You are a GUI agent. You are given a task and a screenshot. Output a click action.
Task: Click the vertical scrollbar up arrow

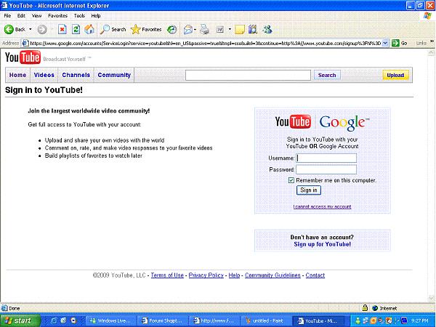(431, 52)
